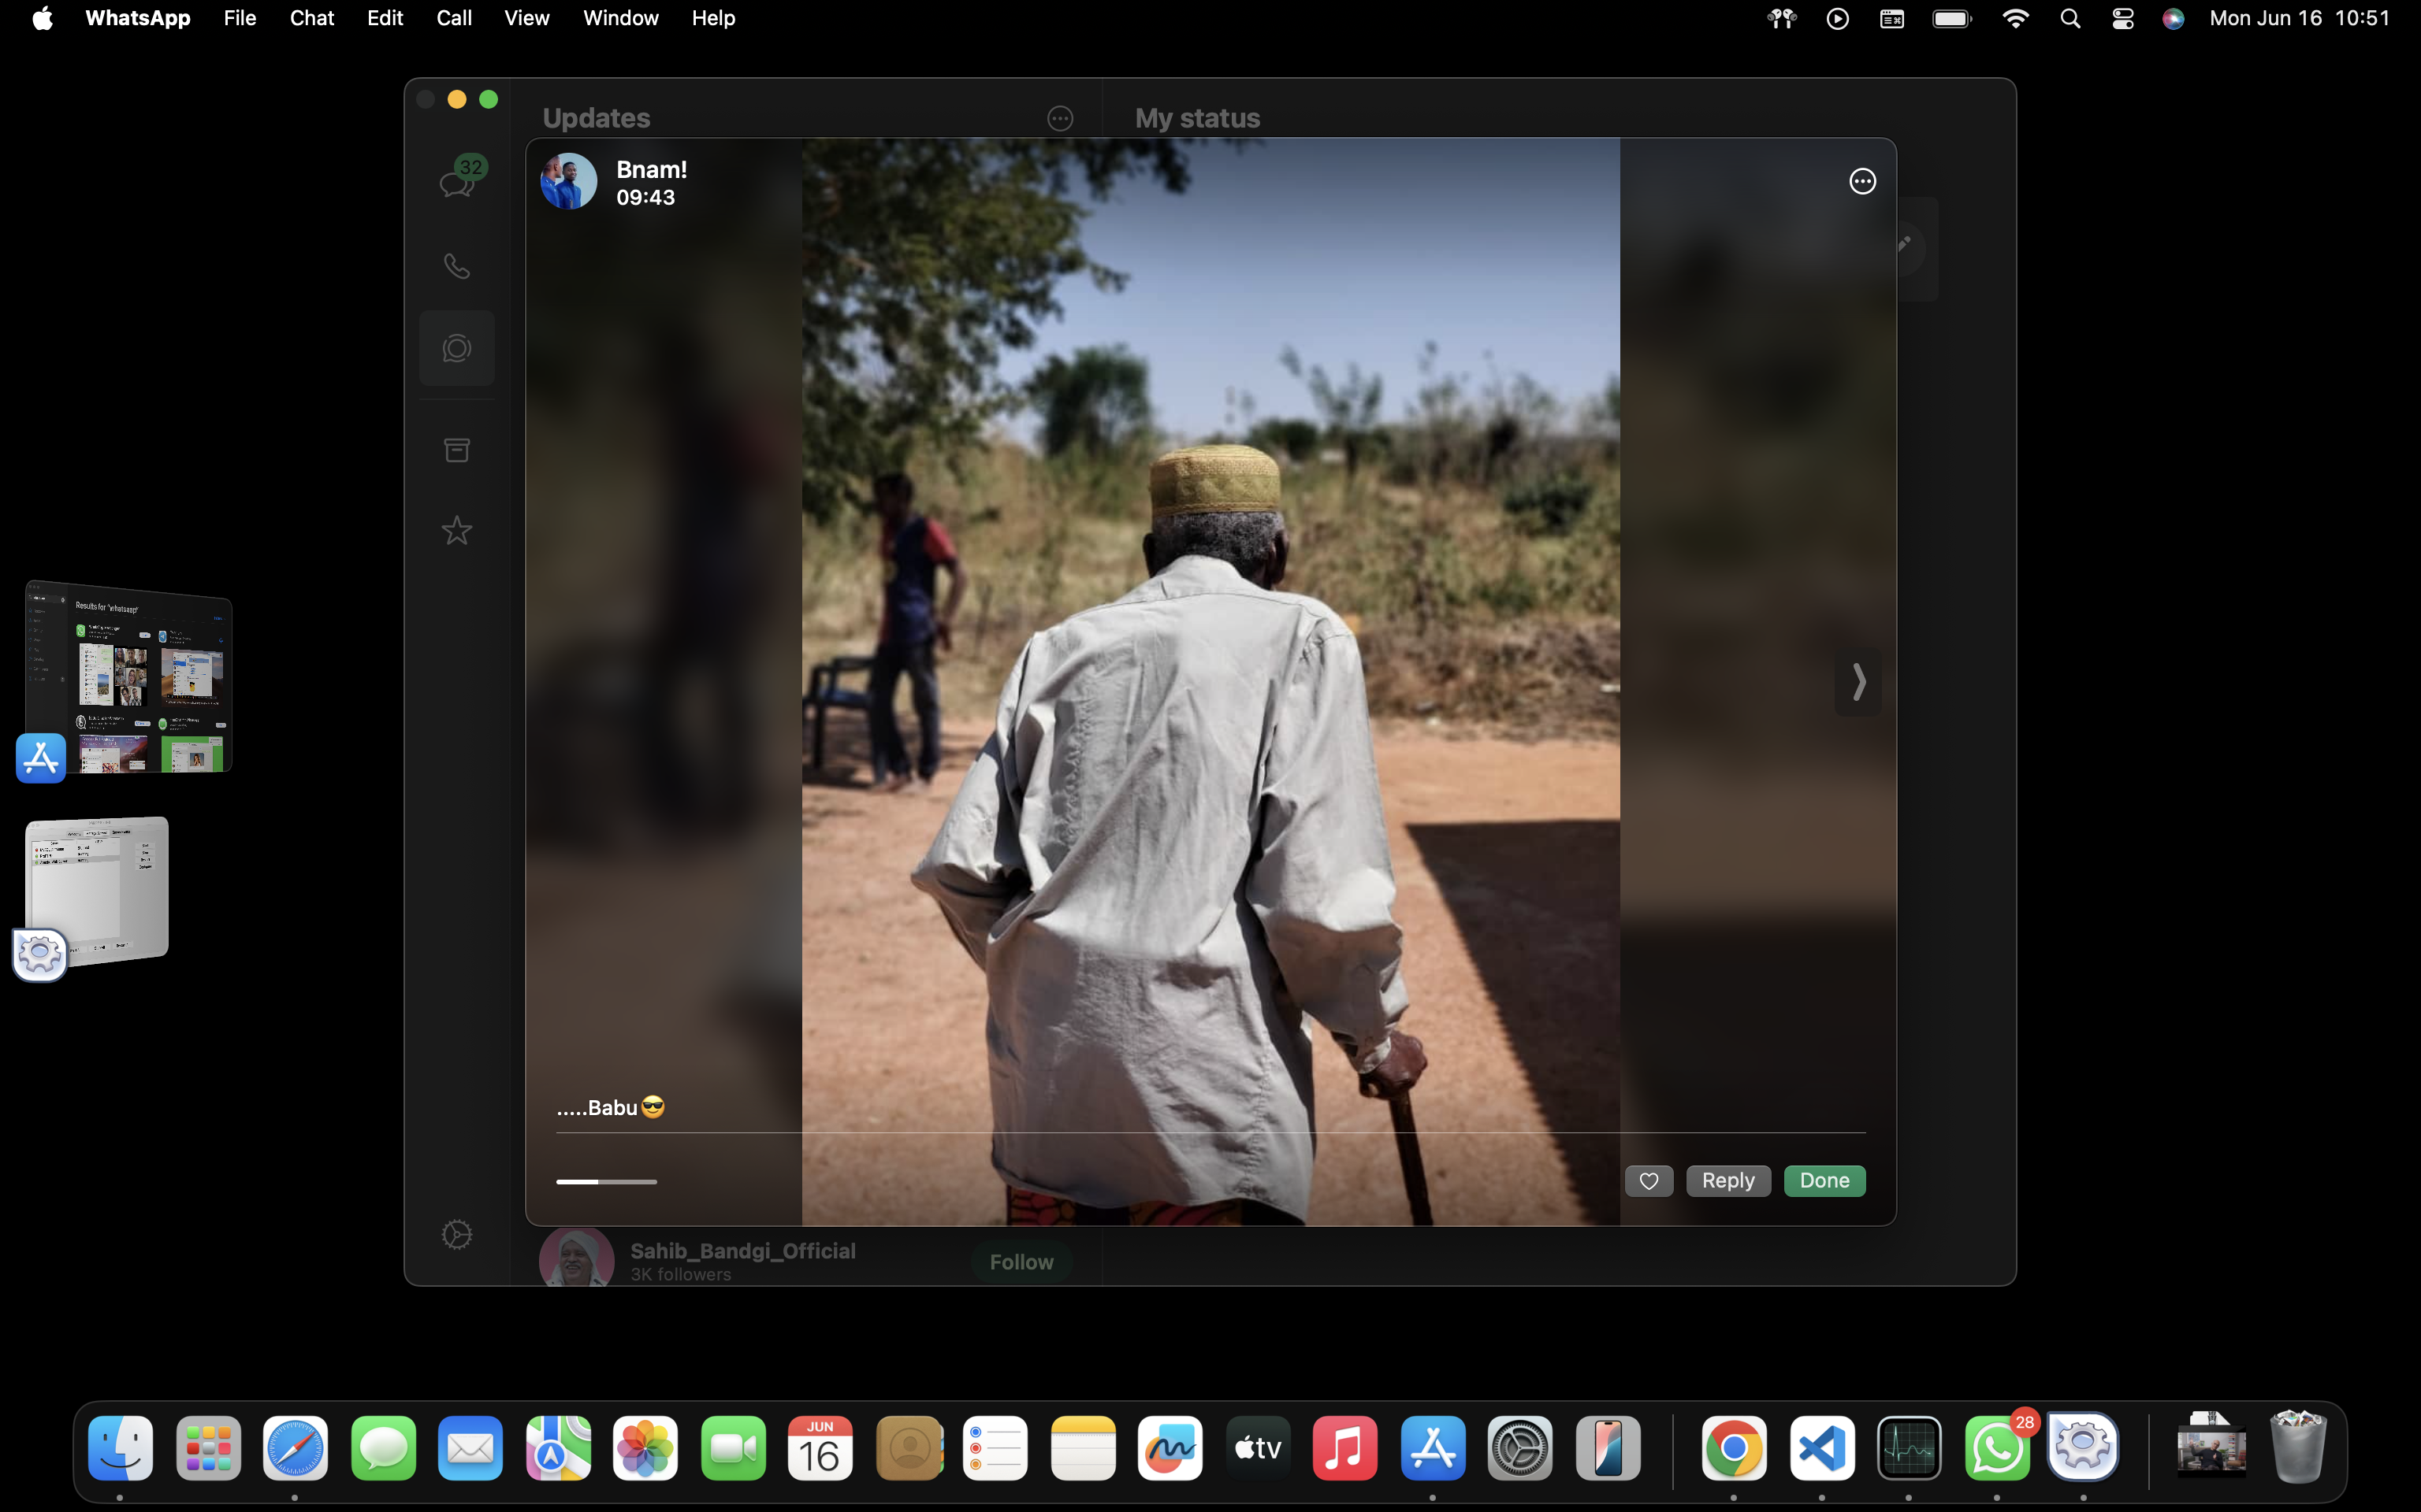Select the Status updates sidebar icon
Image resolution: width=2421 pixels, height=1512 pixels.
click(457, 348)
